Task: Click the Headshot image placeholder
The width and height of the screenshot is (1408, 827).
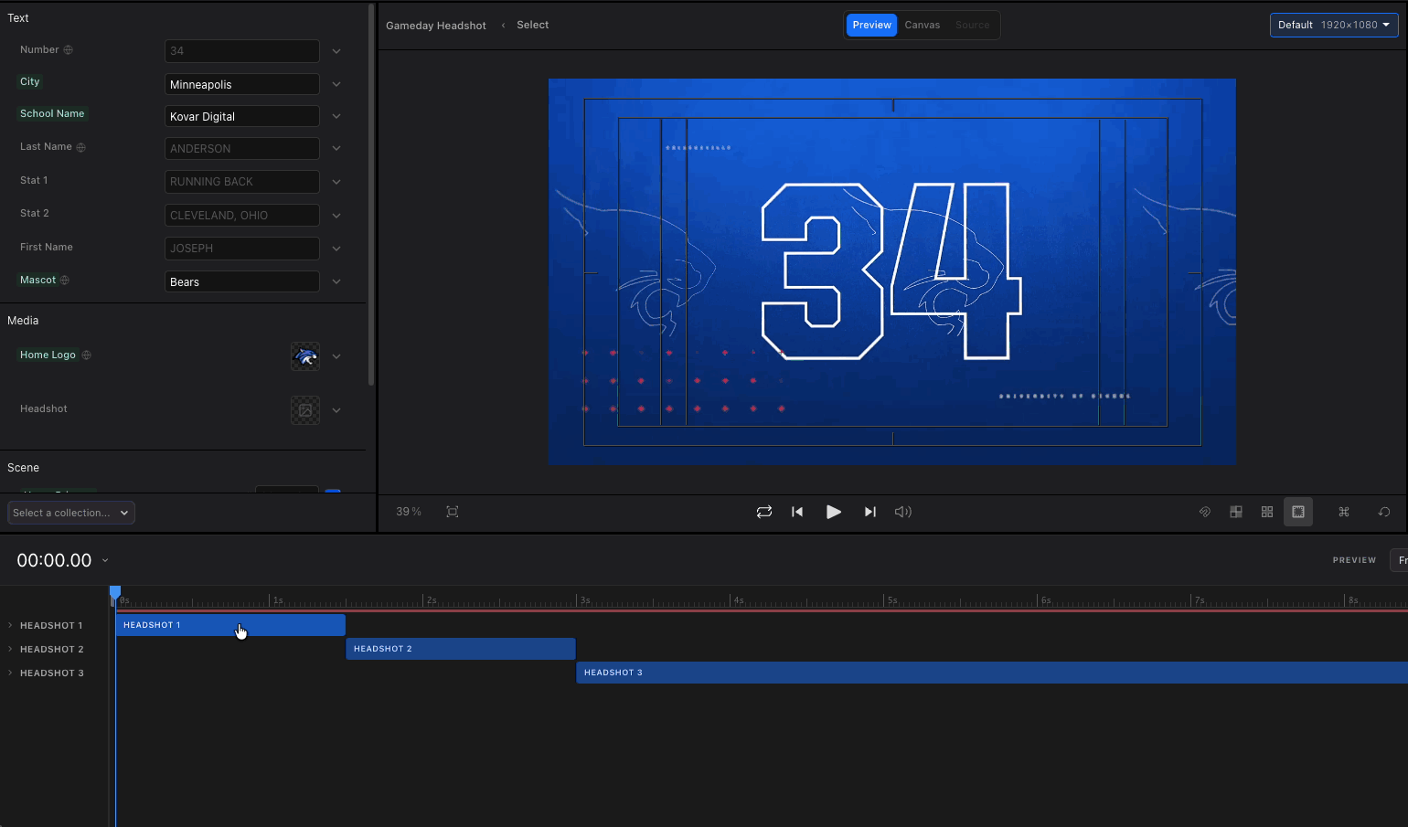Action: pos(305,410)
